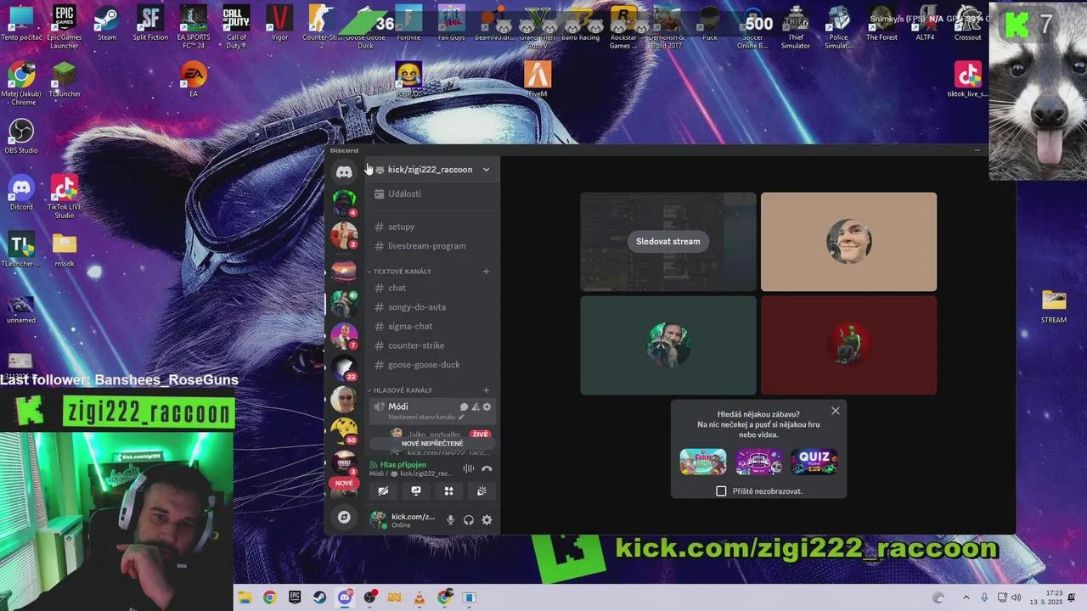Open Steam desktop shortcut
This screenshot has height=611, width=1087.
[x=107, y=23]
